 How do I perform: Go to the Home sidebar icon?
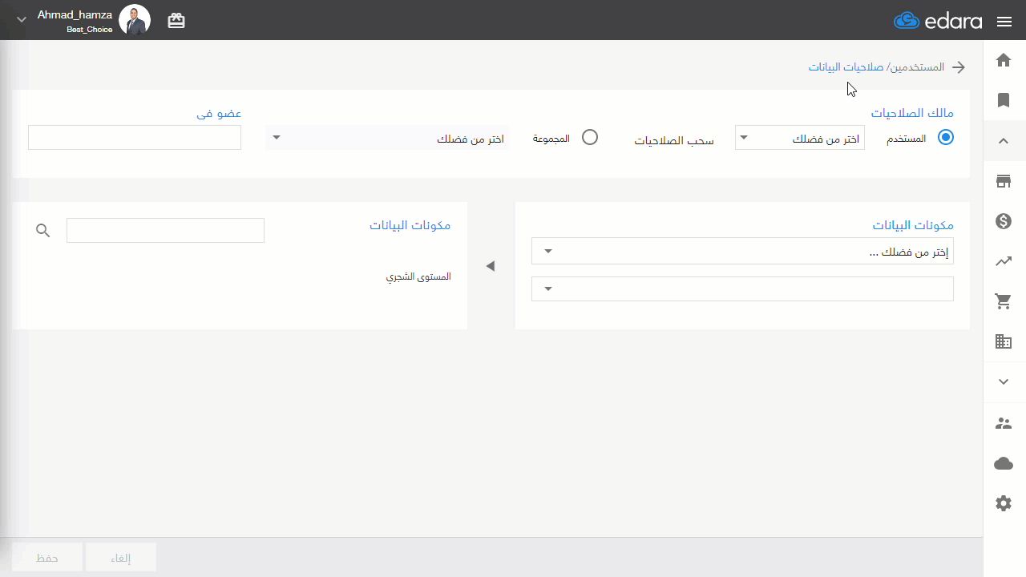pyautogui.click(x=1004, y=60)
